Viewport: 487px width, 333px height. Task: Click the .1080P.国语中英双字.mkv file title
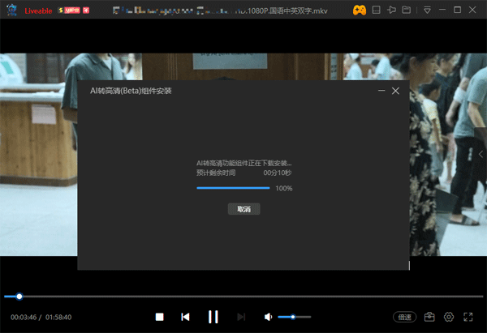click(x=285, y=11)
